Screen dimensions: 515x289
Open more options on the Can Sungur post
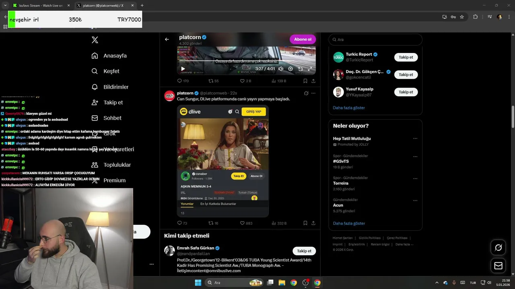pyautogui.click(x=313, y=93)
